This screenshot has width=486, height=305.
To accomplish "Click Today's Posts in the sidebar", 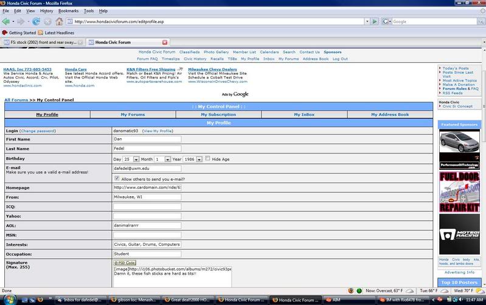I will pyautogui.click(x=456, y=68).
